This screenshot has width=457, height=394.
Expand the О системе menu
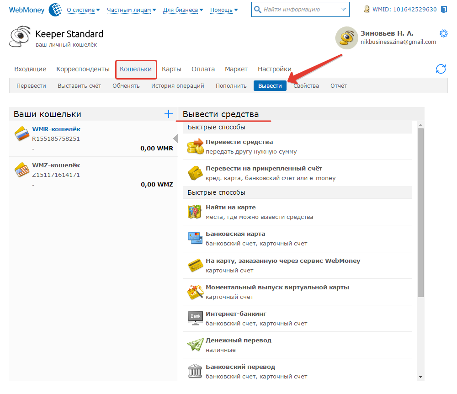(83, 10)
